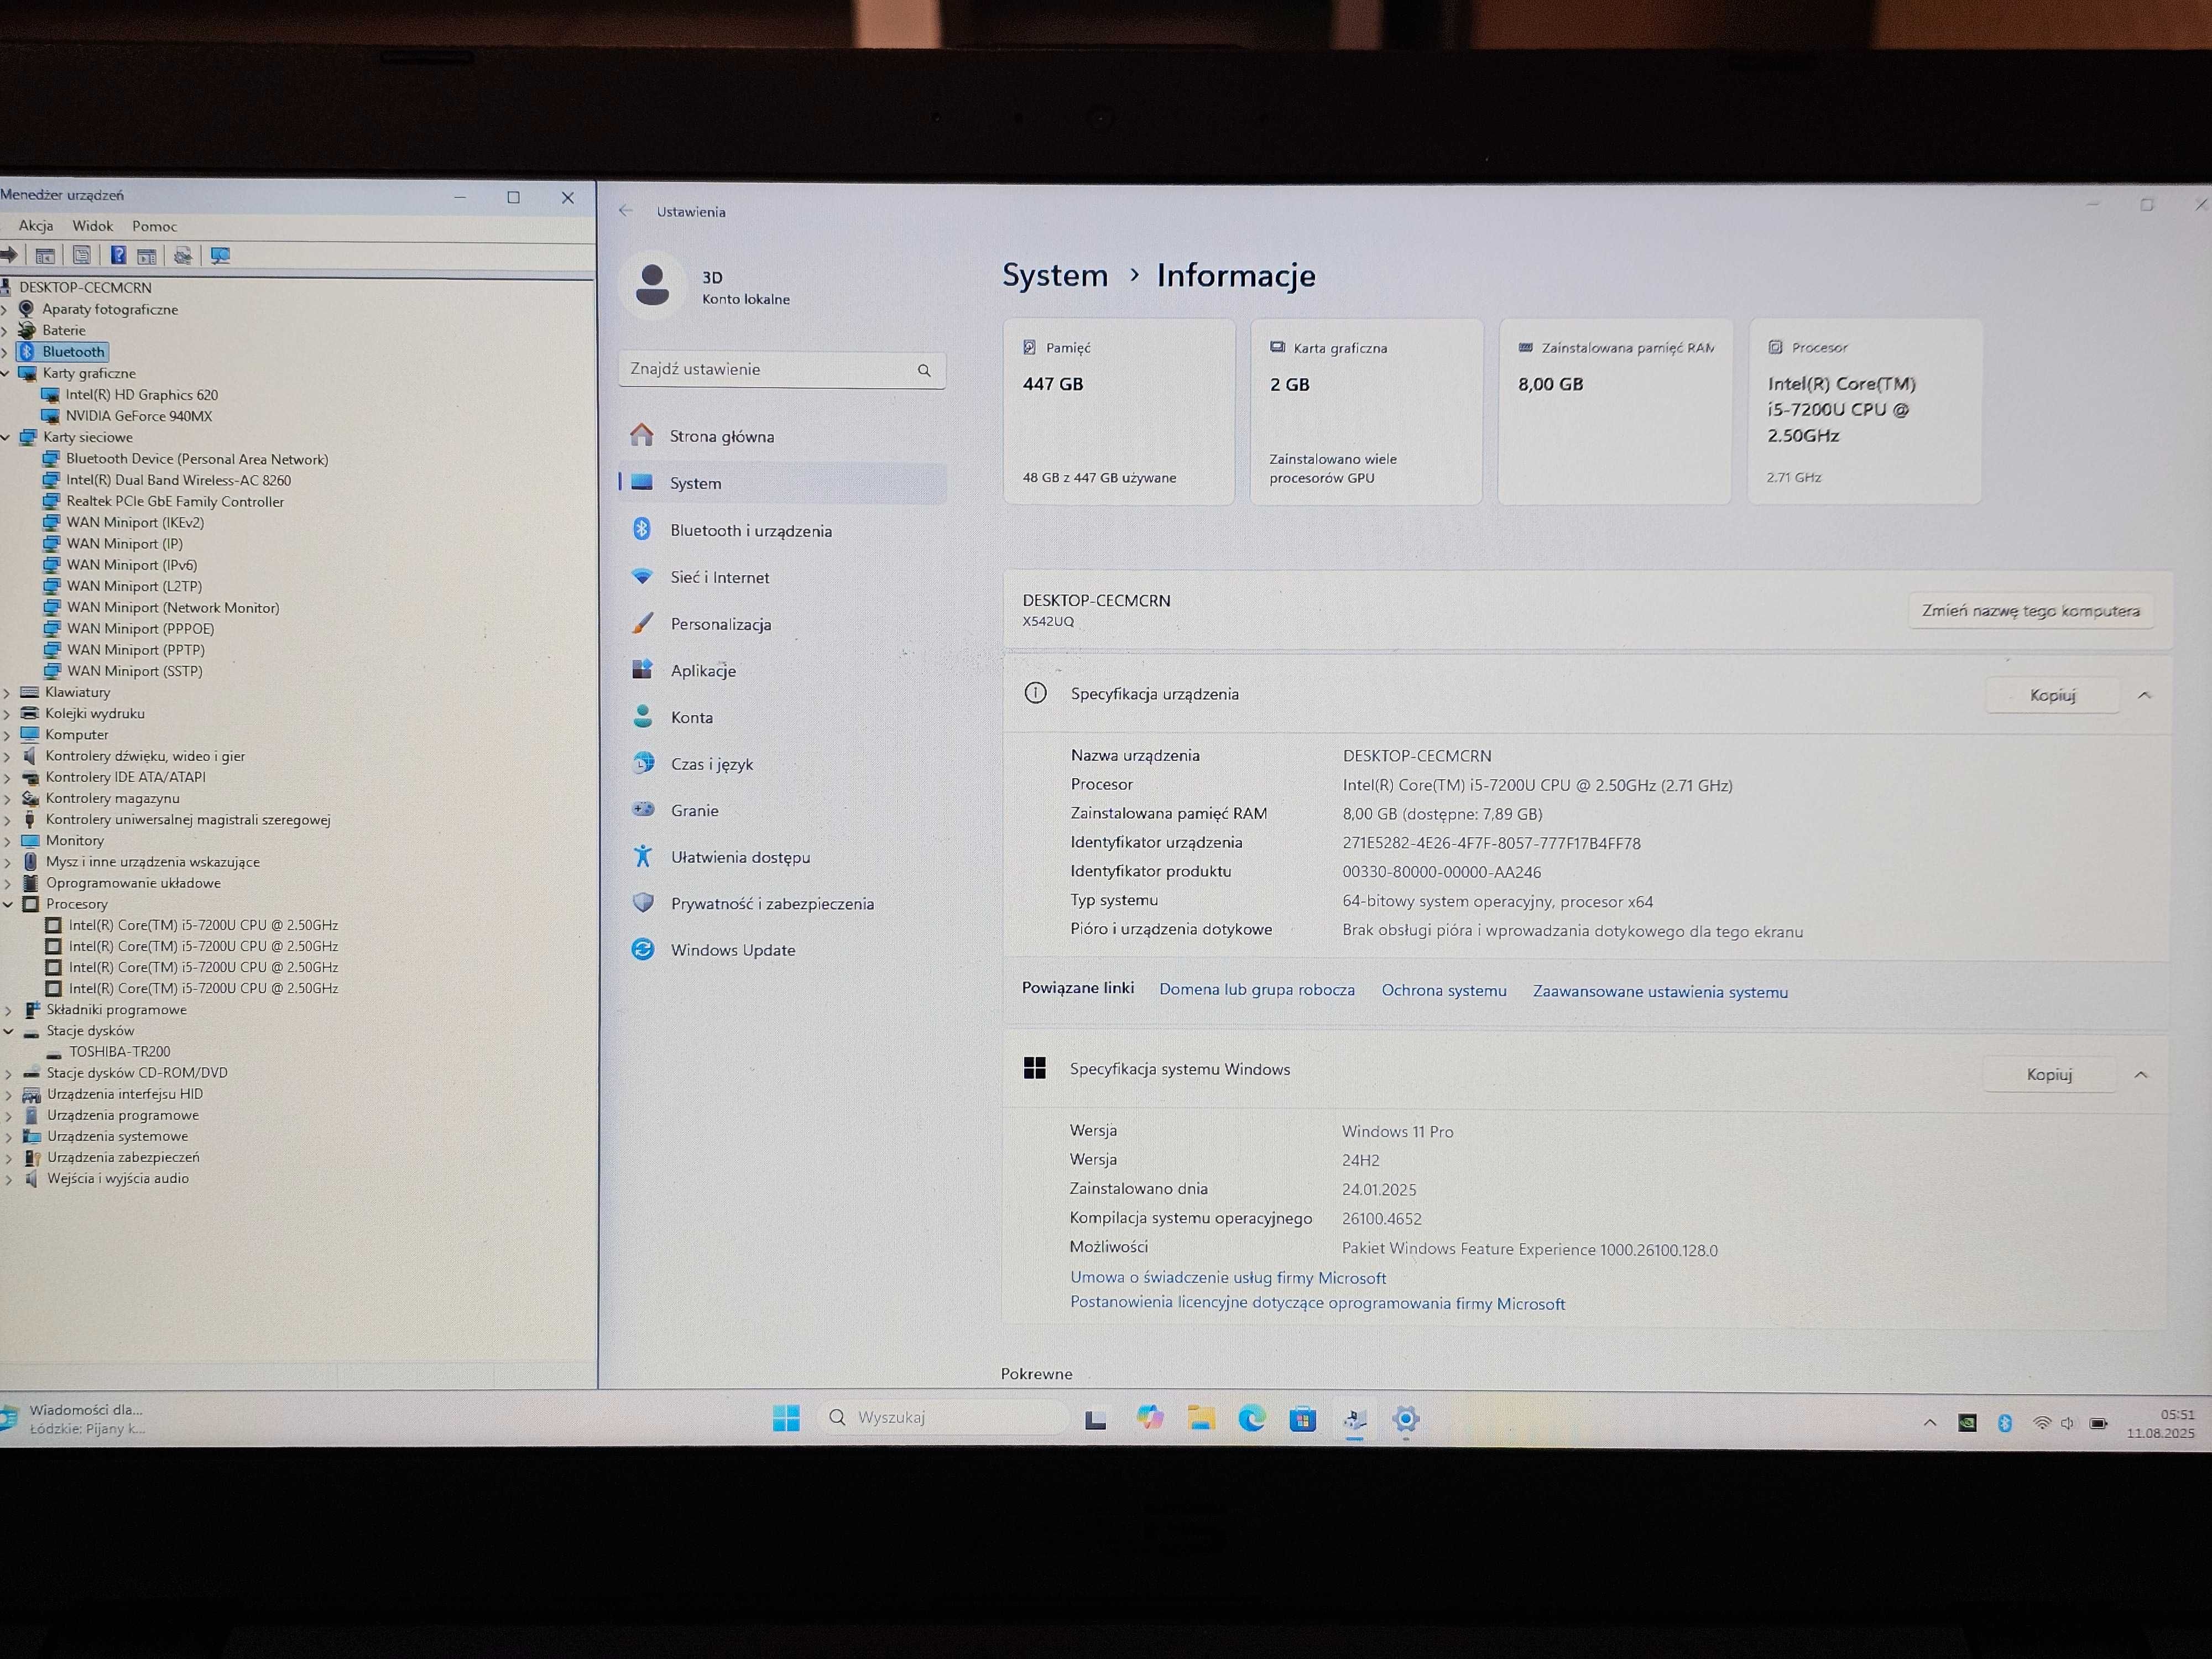Click Kopiuj for Specyfikacja systemu Windows

click(2049, 1074)
